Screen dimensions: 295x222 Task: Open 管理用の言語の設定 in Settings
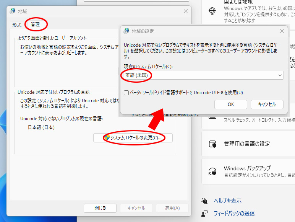point(248,144)
